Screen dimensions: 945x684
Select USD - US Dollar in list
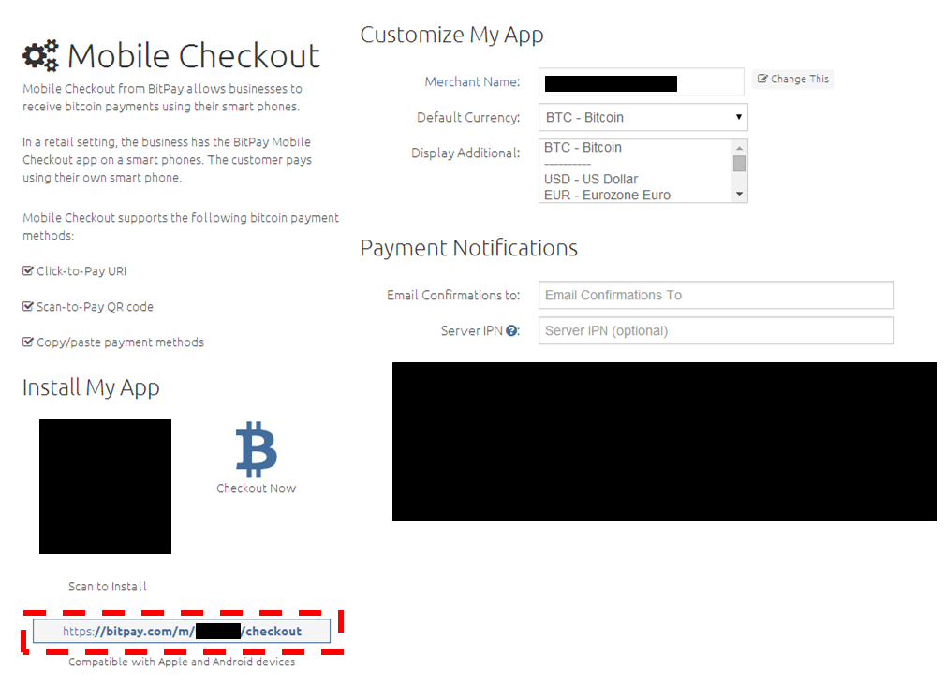coord(591,179)
